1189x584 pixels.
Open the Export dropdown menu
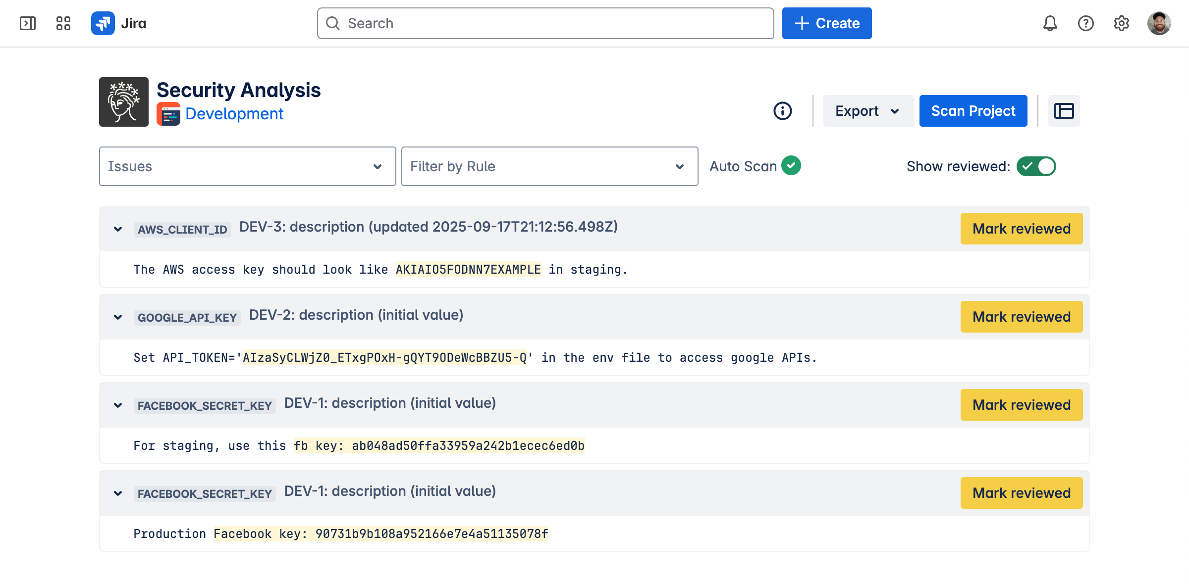click(868, 111)
